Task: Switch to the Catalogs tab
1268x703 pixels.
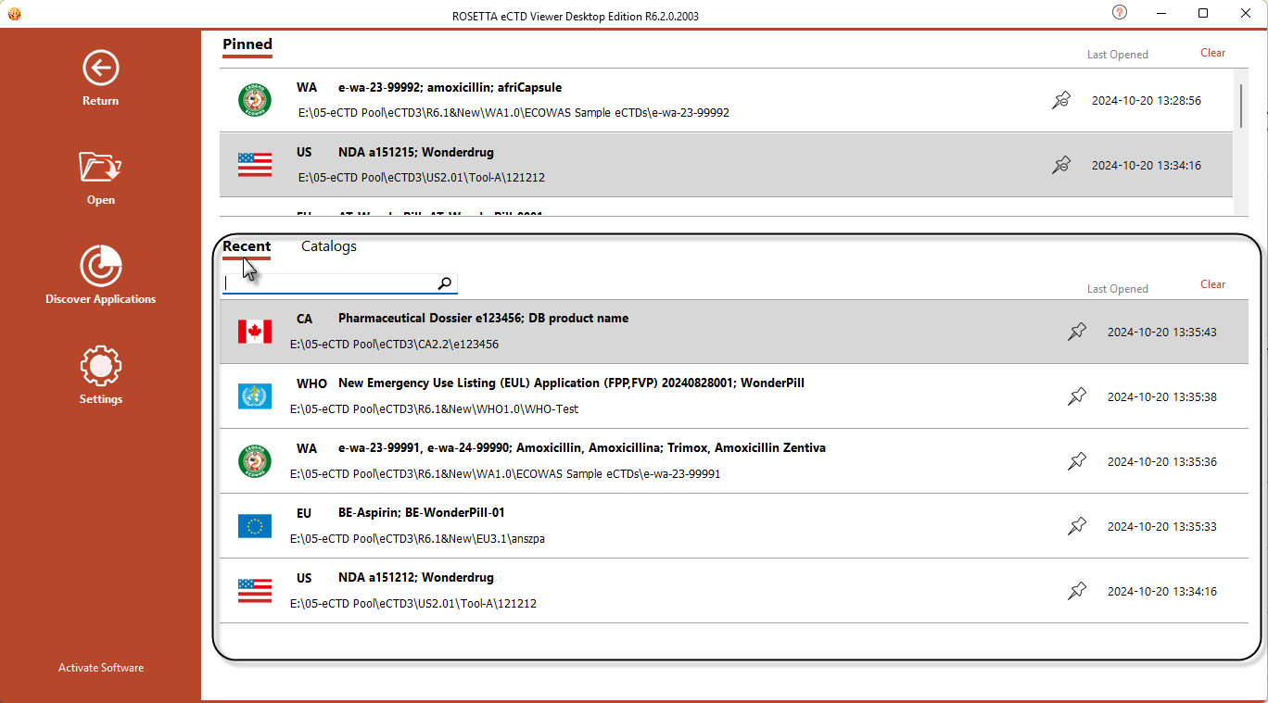Action: pos(329,246)
